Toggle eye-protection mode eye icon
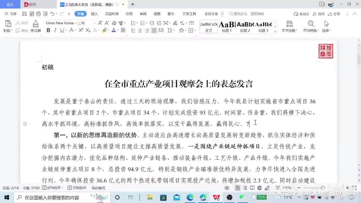361x203 pixels. [x=227, y=188]
